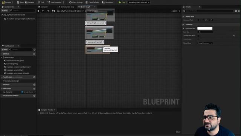Clear the compiler results log
The image size is (241, 136).
coord(178,132)
